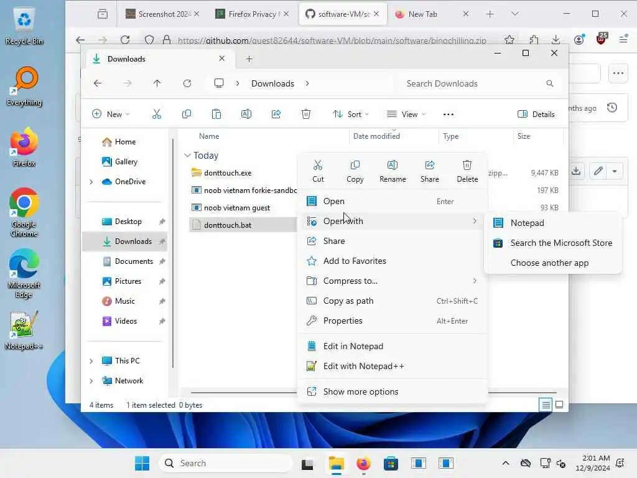The height and width of the screenshot is (478, 637).
Task: Switch to Firefox Privacy tab
Action: click(x=252, y=14)
